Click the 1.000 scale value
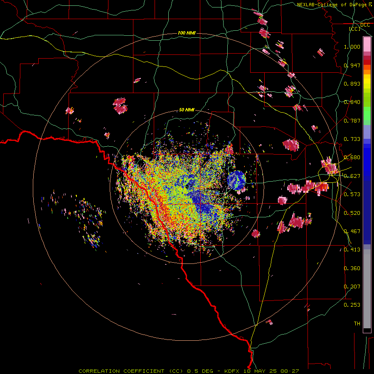374x374 pixels. coord(352,47)
